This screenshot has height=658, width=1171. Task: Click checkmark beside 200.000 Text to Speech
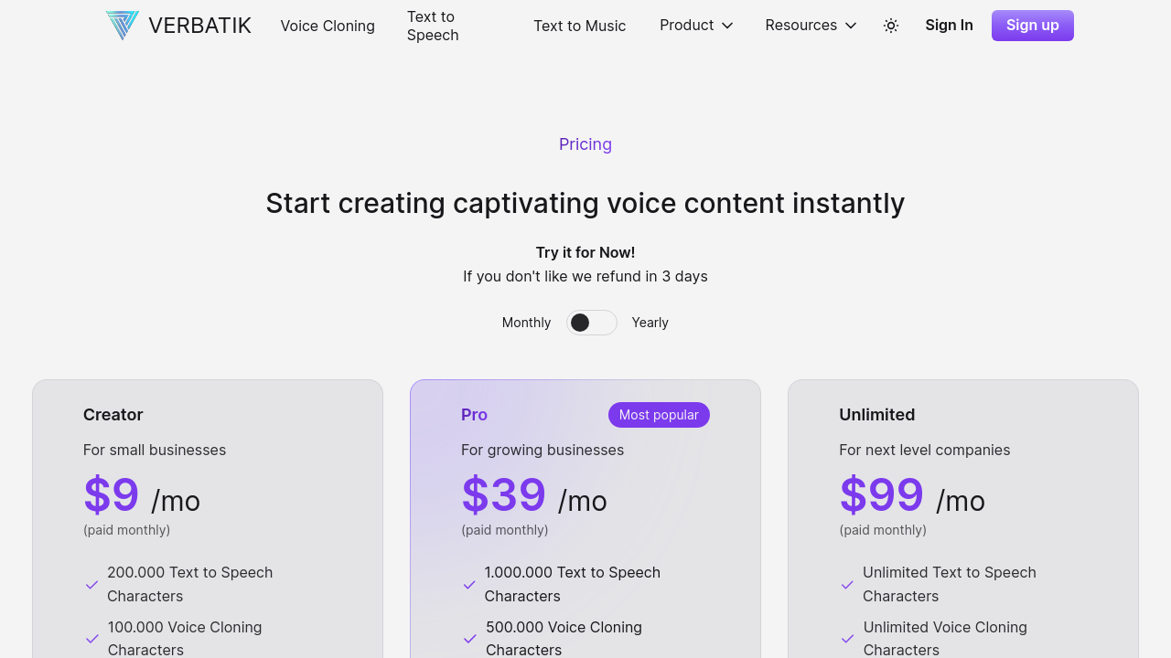point(91,585)
